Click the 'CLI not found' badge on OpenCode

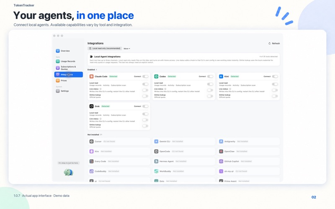pyautogui.click(x=178, y=151)
